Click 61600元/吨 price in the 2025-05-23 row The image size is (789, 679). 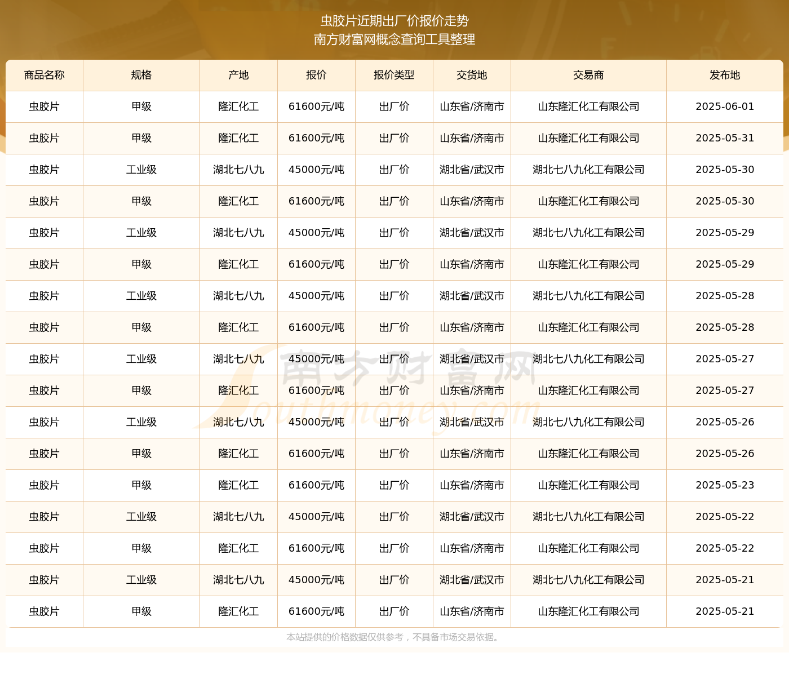click(316, 485)
